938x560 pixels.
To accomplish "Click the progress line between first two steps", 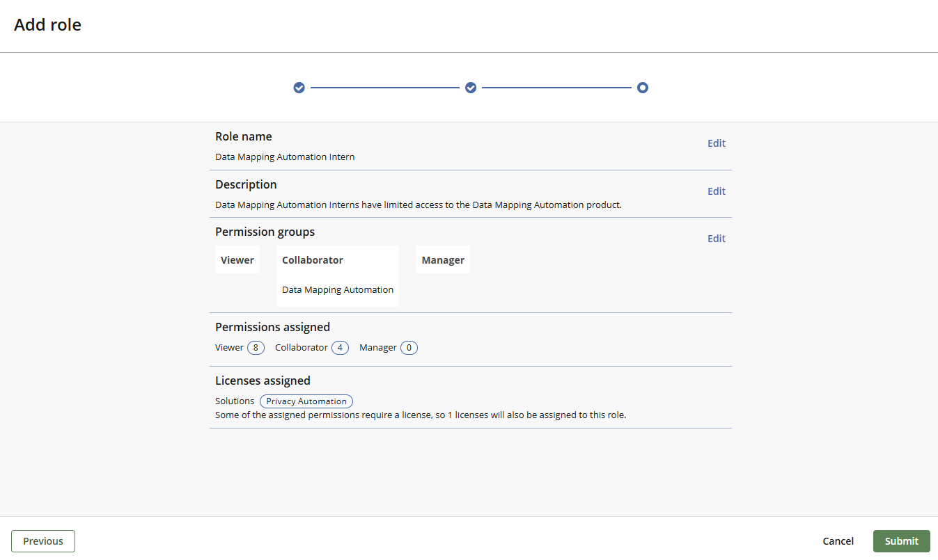I will (x=385, y=88).
